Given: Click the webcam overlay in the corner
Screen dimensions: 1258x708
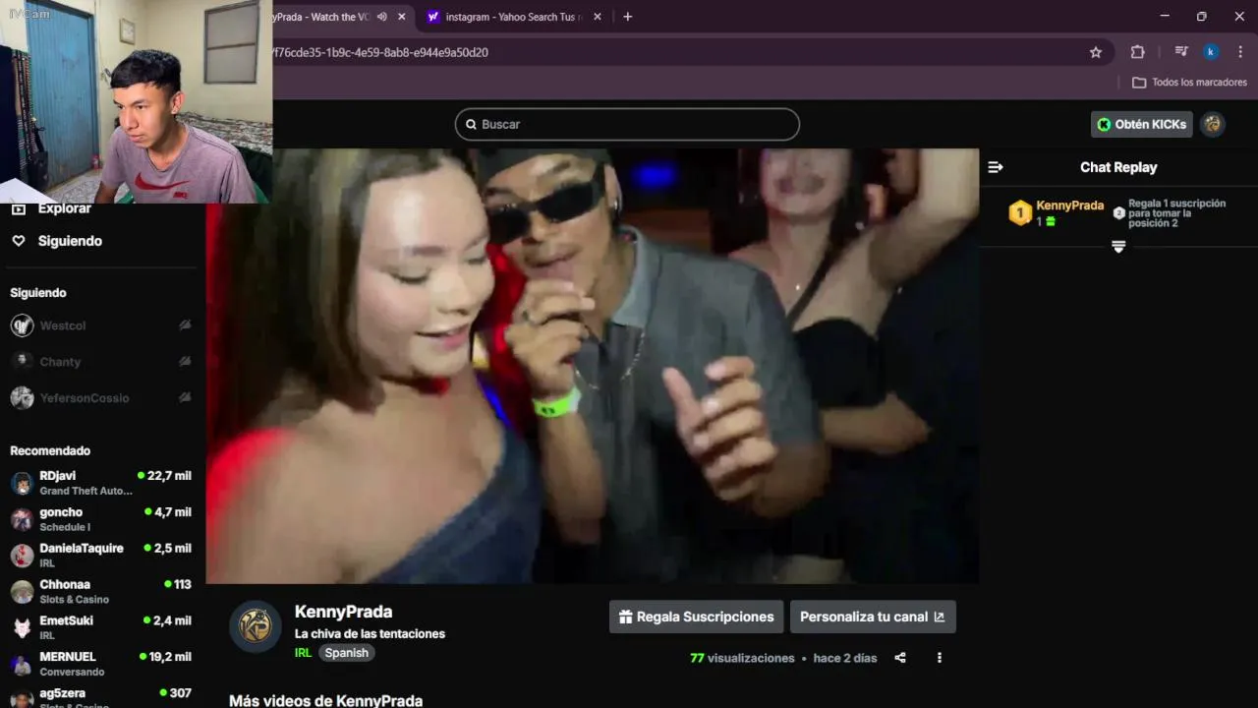Looking at the screenshot, I should (x=137, y=101).
